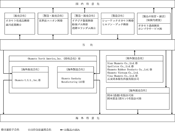Click 〔保険代理業〕 header line

[x=154, y=20]
